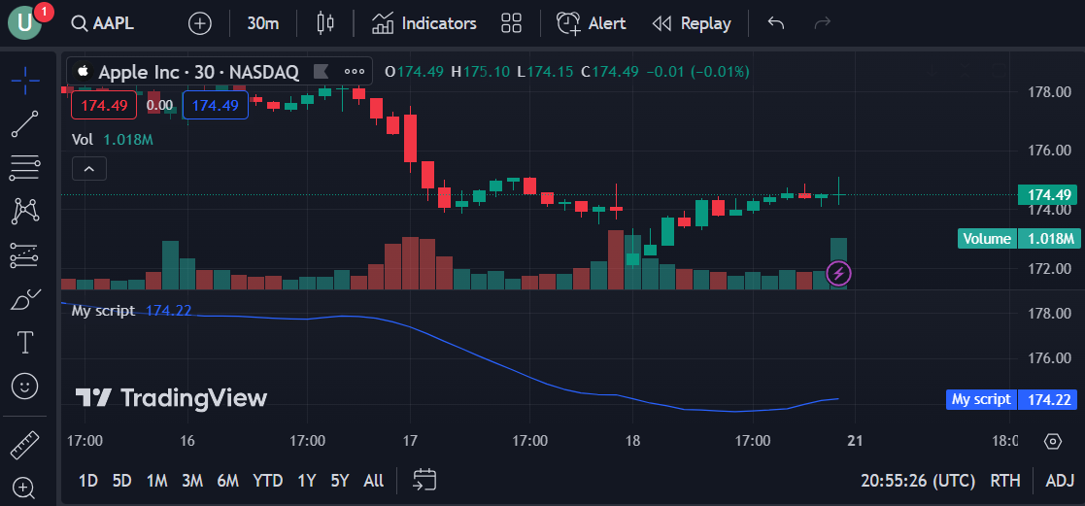Create an Alert
The width and height of the screenshot is (1085, 506).
591,23
